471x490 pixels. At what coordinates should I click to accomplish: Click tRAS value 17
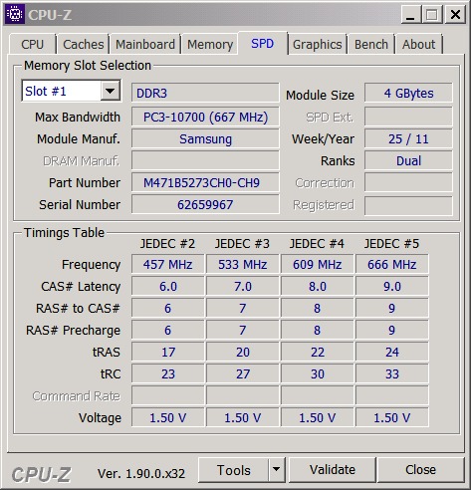pos(167,352)
